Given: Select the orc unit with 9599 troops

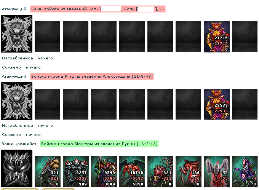Looking at the screenshot, I should click(x=104, y=172).
